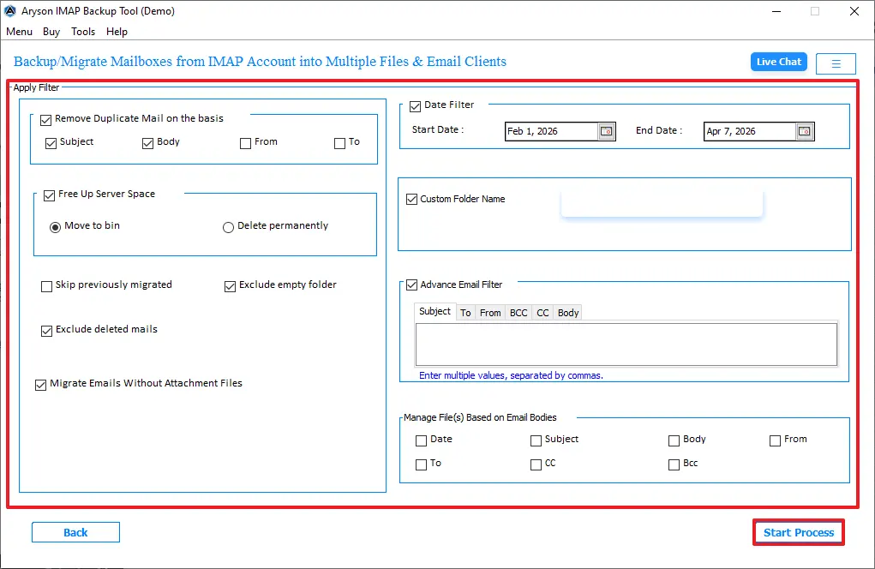The image size is (875, 569).
Task: Check Body under Manage Files section
Action: click(x=674, y=440)
